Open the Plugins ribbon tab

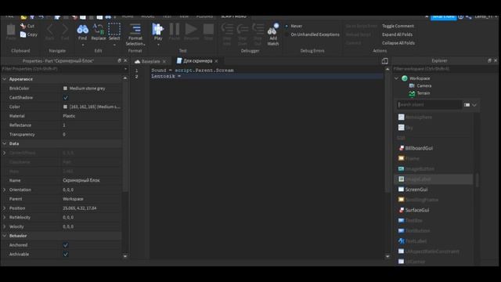(204, 16)
